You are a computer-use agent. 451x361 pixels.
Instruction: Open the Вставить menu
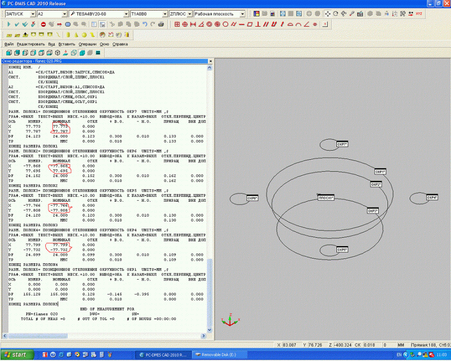67,44
